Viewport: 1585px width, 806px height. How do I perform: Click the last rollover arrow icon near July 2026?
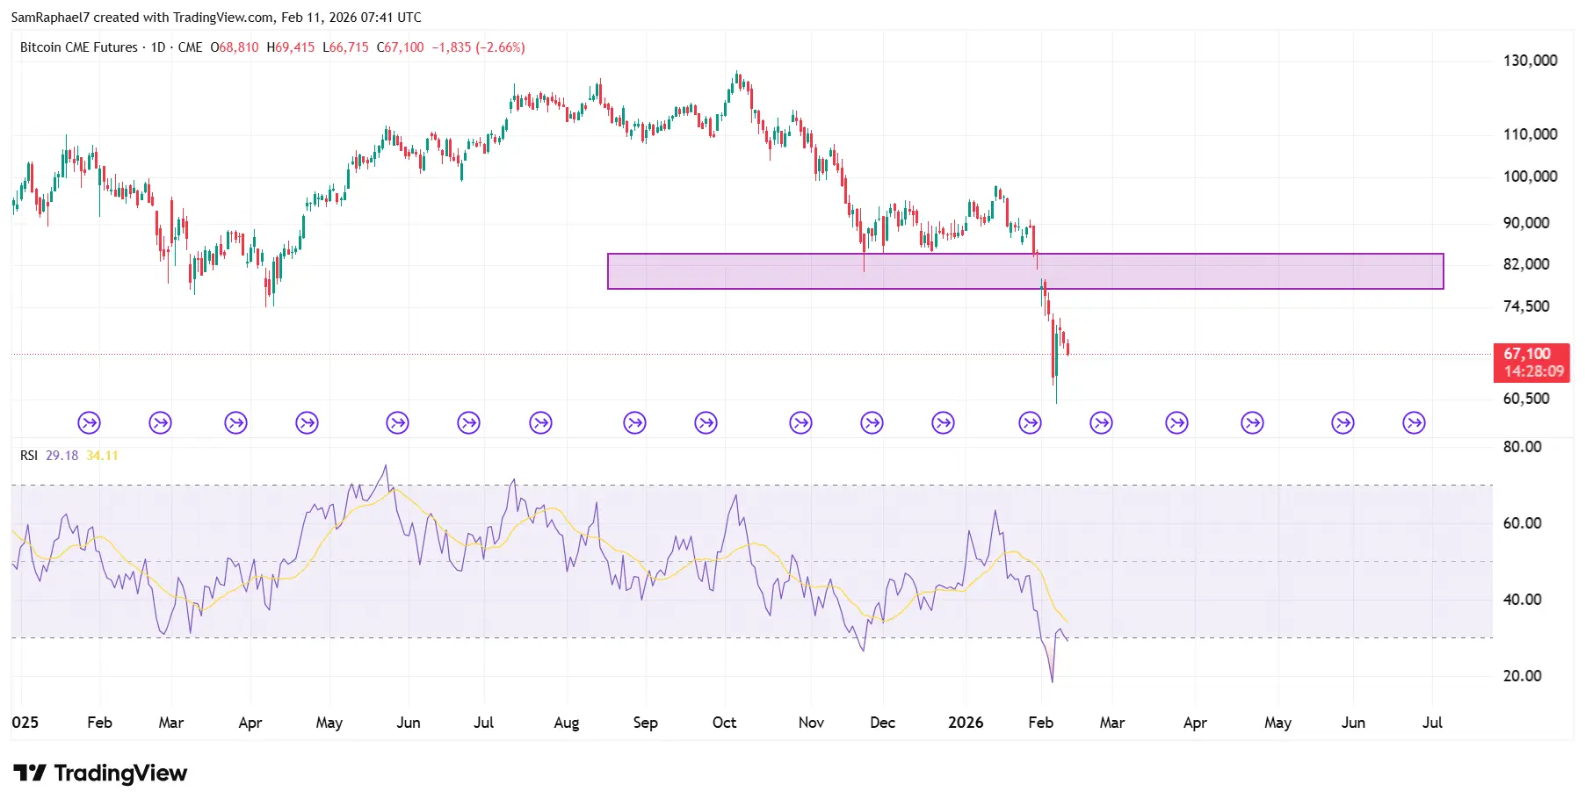[x=1412, y=422]
